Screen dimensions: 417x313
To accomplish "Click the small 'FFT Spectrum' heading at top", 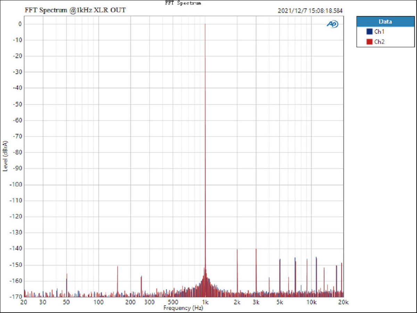I will pyautogui.click(x=183, y=3).
